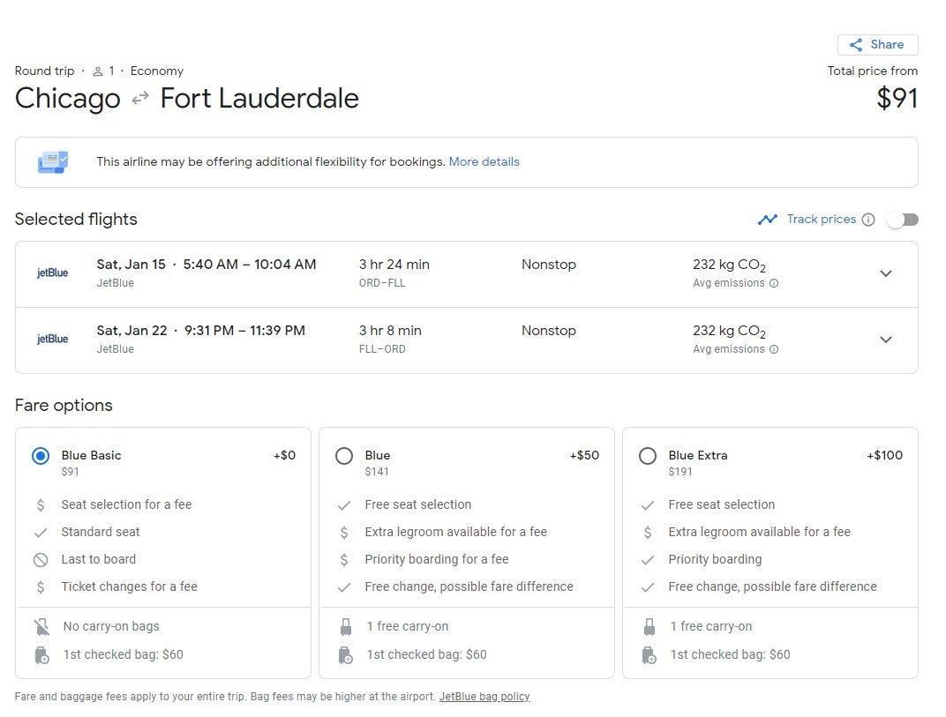This screenshot has height=717, width=946.
Task: Click the Fort Lauderdale destination heading
Action: point(259,98)
